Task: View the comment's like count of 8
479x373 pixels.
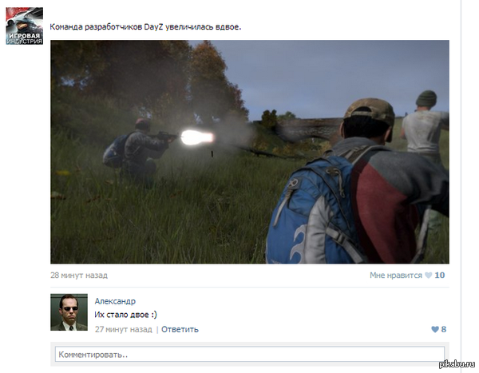Action: [444, 329]
